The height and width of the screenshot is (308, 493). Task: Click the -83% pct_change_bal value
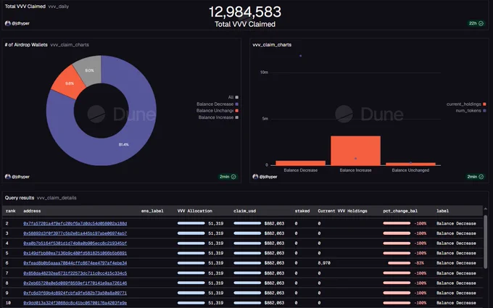(x=420, y=263)
